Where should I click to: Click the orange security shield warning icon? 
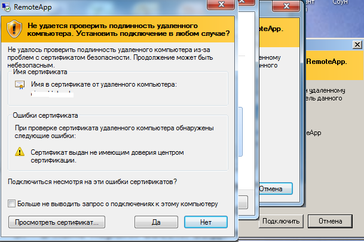coord(14,29)
